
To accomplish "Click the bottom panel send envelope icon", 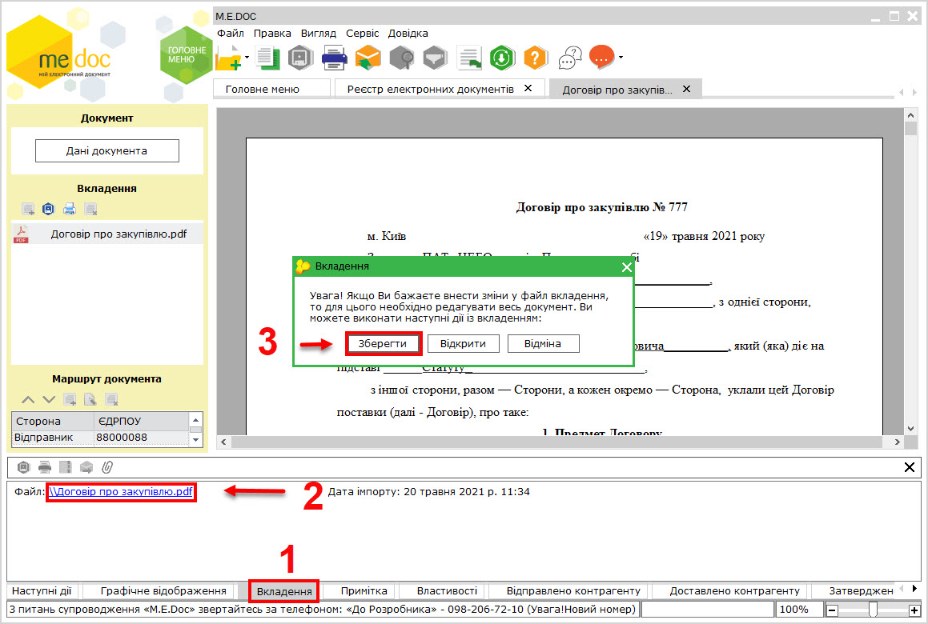I will (86, 467).
